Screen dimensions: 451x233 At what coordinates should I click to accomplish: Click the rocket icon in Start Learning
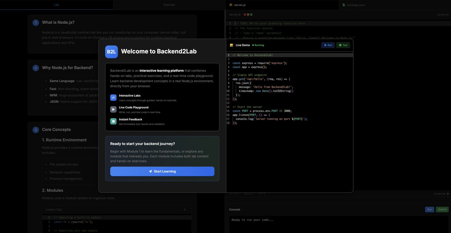pos(151,171)
